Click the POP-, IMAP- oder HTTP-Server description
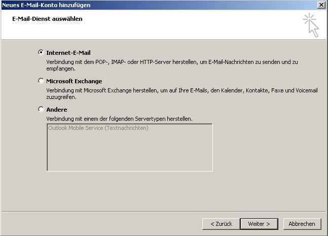 point(172,65)
